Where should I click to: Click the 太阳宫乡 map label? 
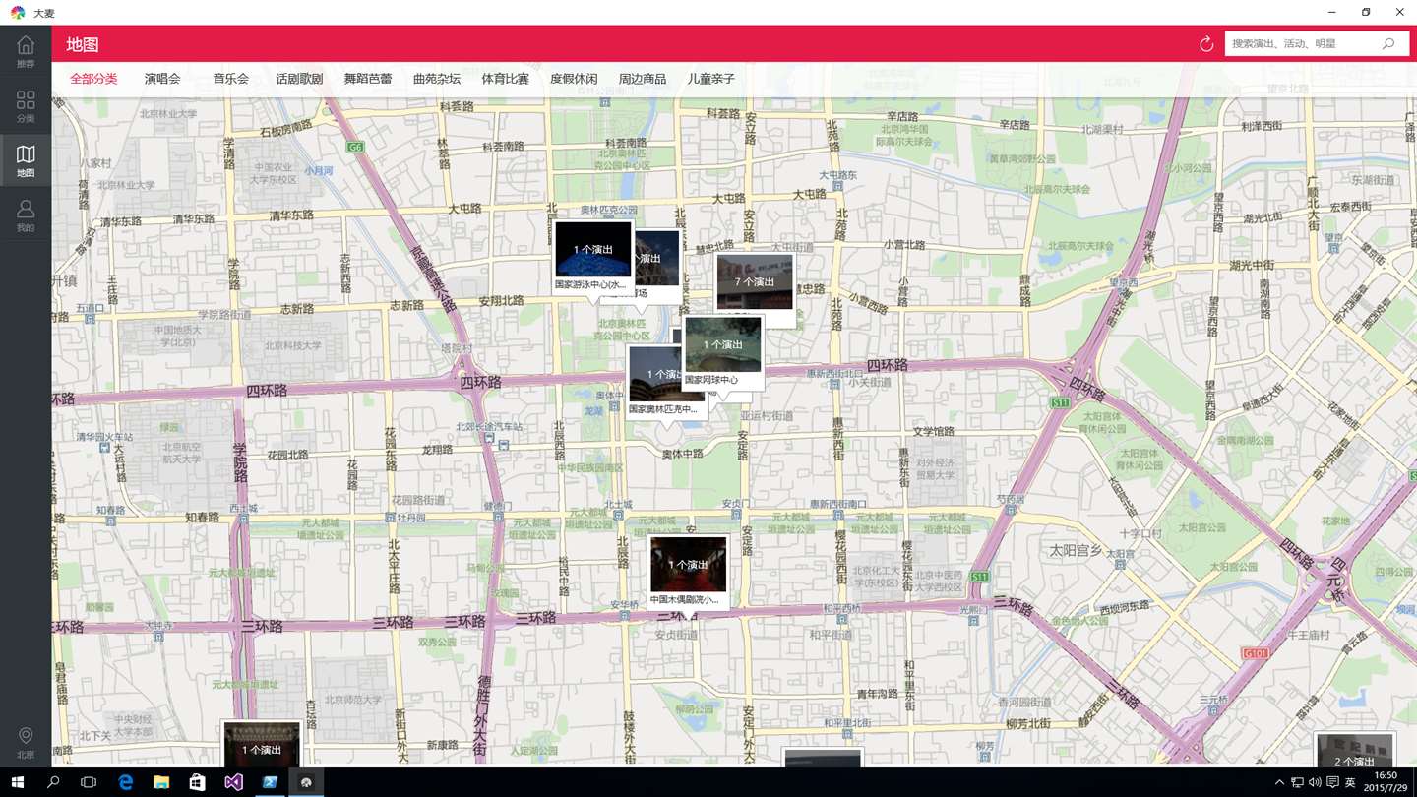point(1076,550)
